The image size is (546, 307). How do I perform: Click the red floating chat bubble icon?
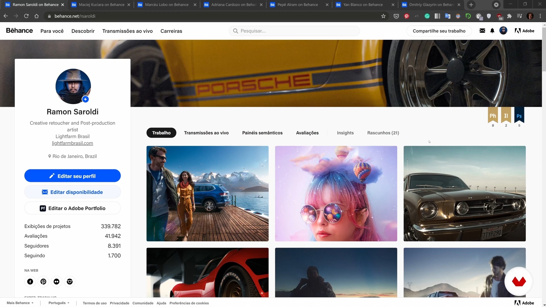click(x=519, y=281)
